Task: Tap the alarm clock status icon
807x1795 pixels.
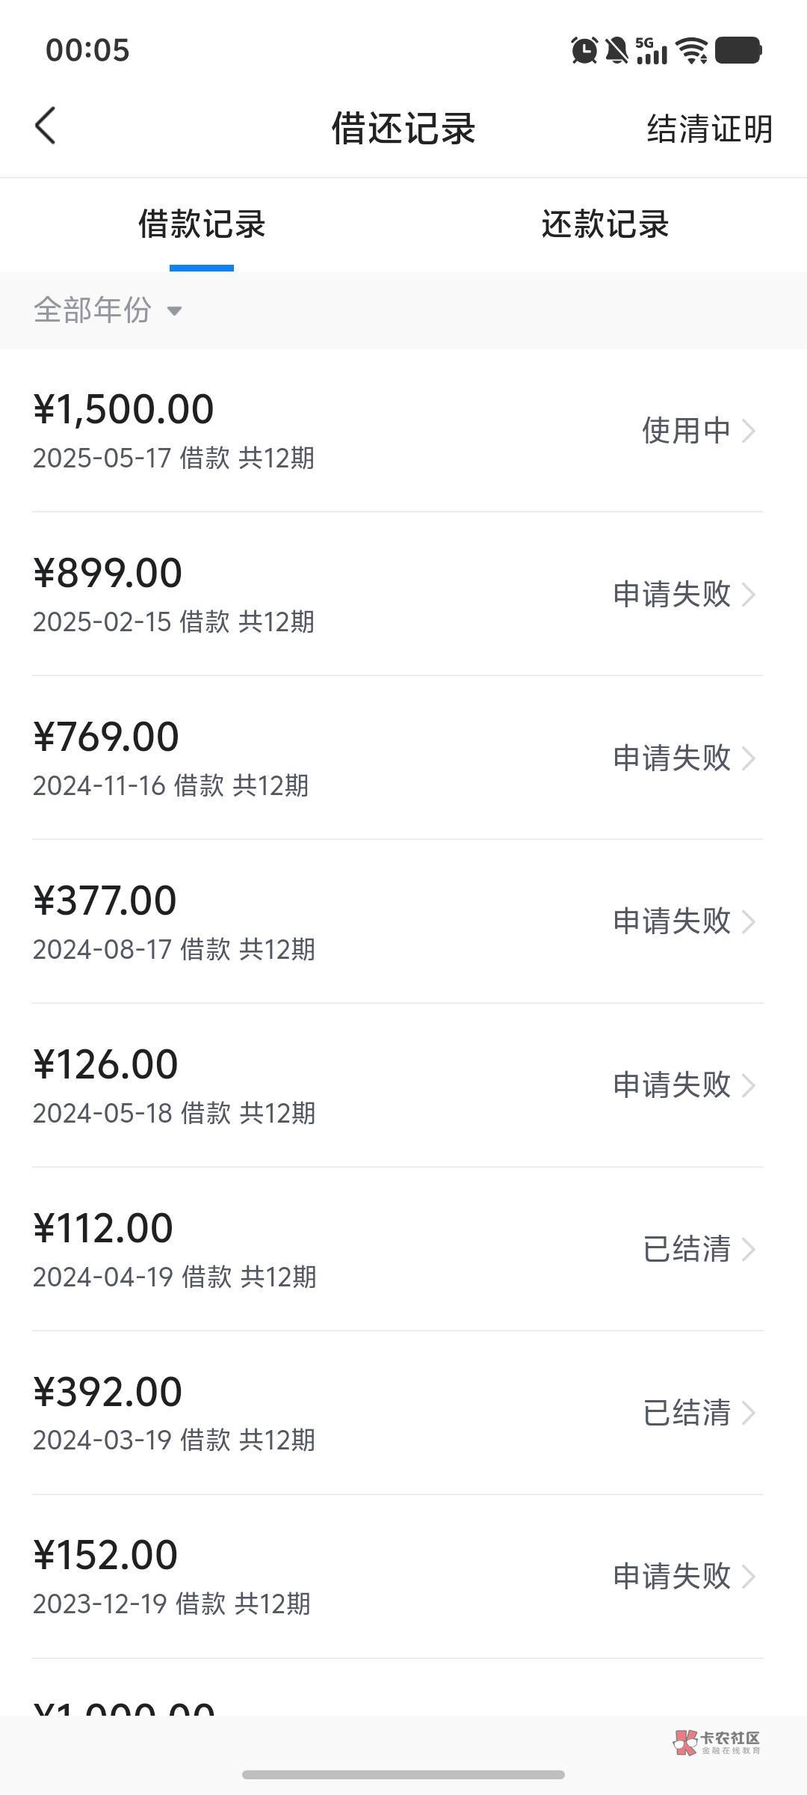Action: tap(584, 51)
